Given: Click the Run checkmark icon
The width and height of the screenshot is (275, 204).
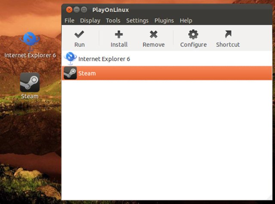Looking at the screenshot, I should 79,34.
